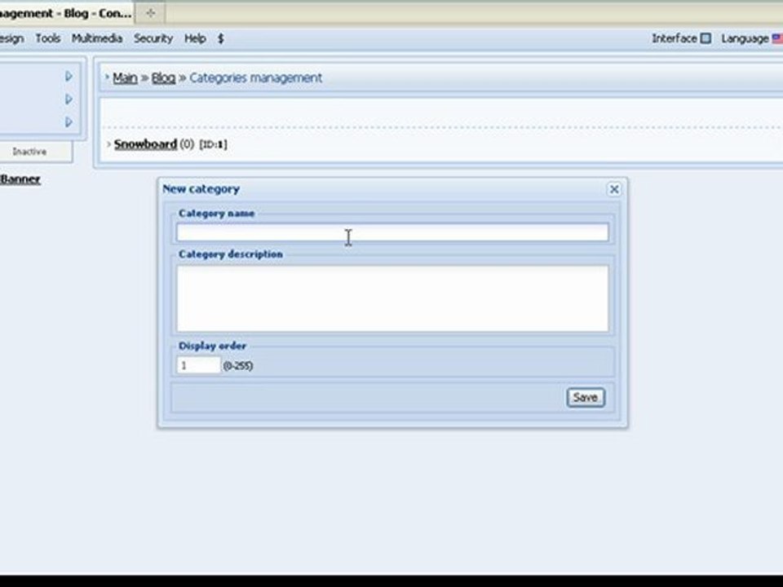Expand the first sidebar arrow

pos(69,77)
